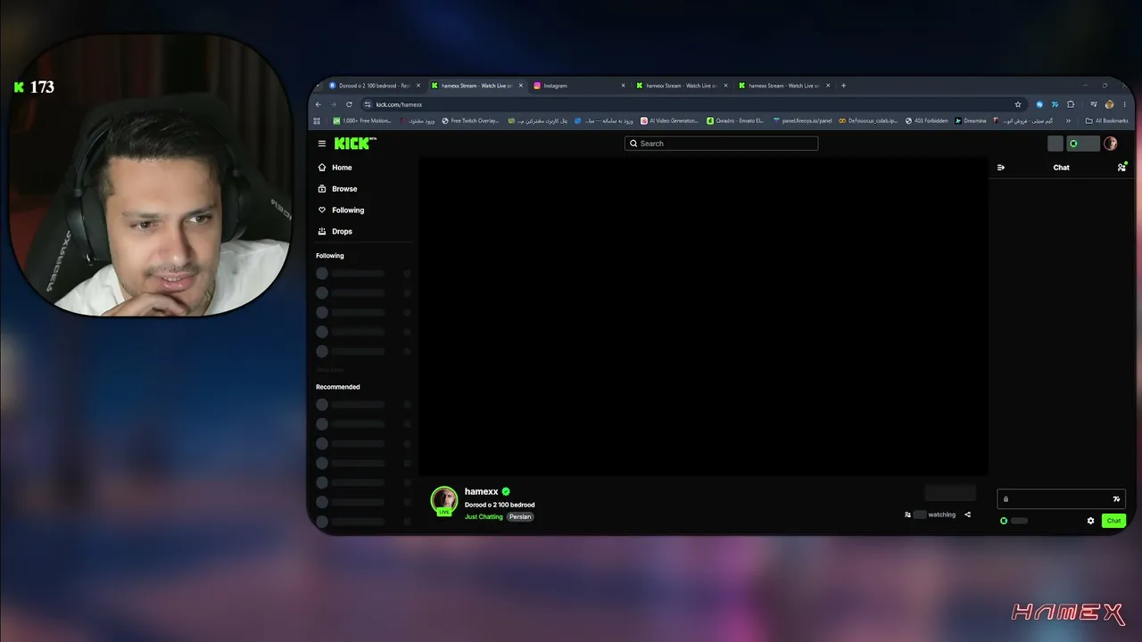Open chat users list icon
This screenshot has width=1142, height=642.
click(1121, 168)
